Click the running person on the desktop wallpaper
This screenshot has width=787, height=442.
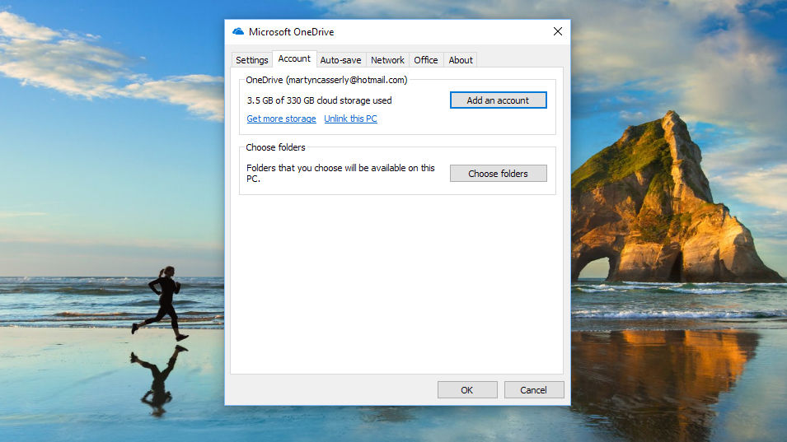click(x=164, y=301)
